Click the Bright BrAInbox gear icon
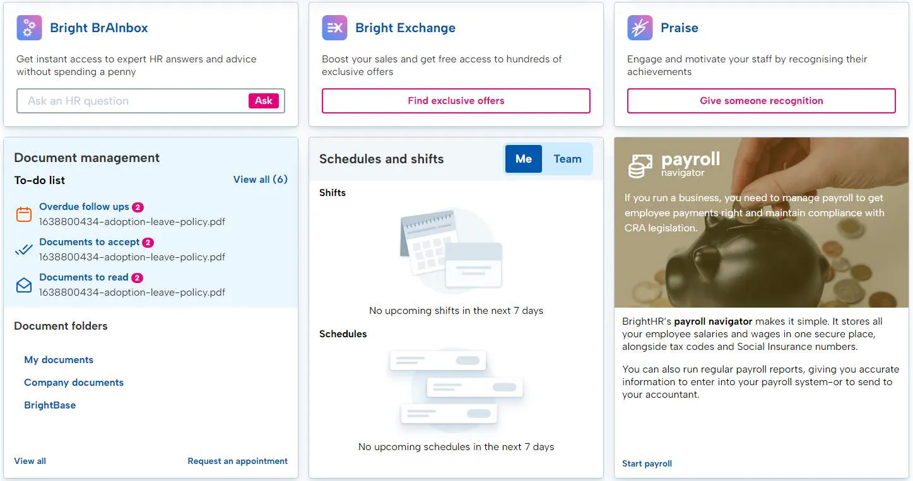This screenshot has width=913, height=481. coord(29,28)
